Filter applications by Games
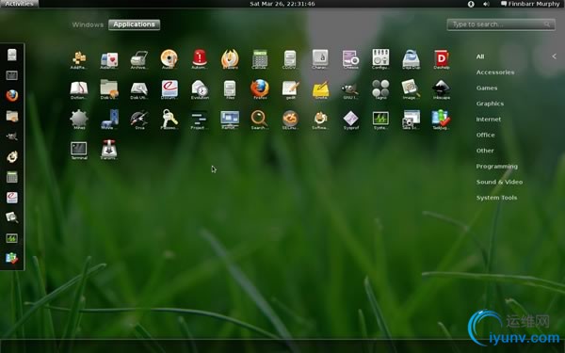 coord(487,88)
